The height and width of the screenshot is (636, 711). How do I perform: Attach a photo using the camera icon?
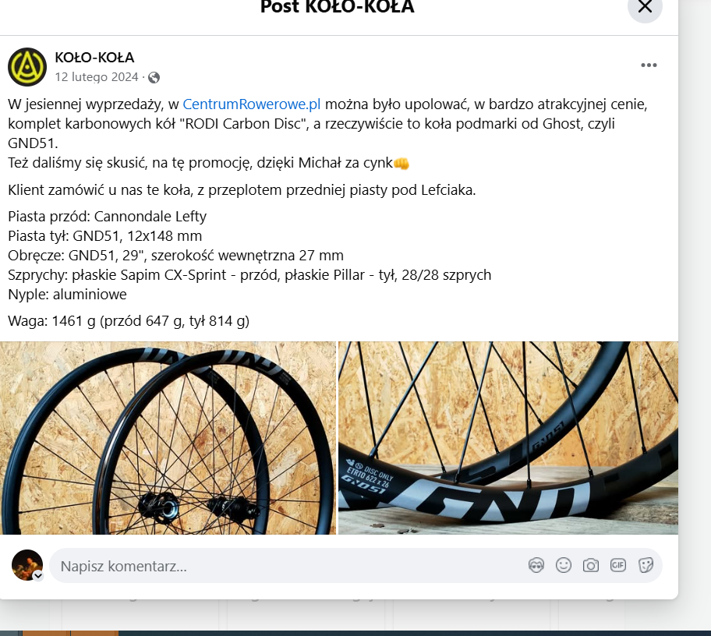point(590,565)
